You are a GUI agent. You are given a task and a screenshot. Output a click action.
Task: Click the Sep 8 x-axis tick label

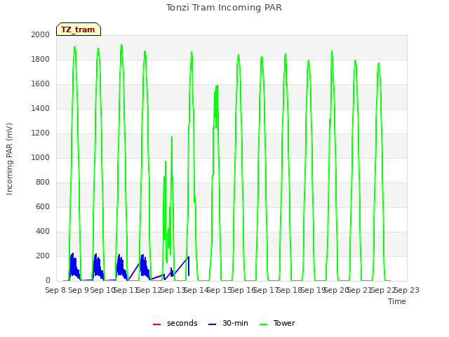click(55, 290)
